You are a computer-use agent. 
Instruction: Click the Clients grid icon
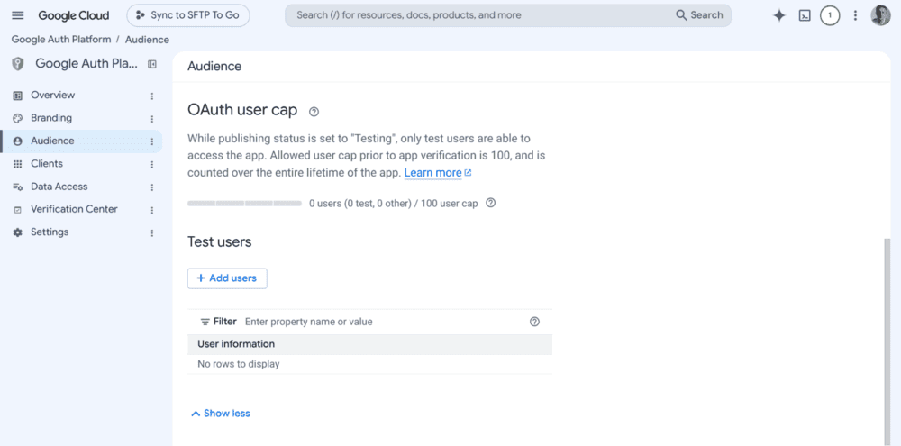pos(17,164)
